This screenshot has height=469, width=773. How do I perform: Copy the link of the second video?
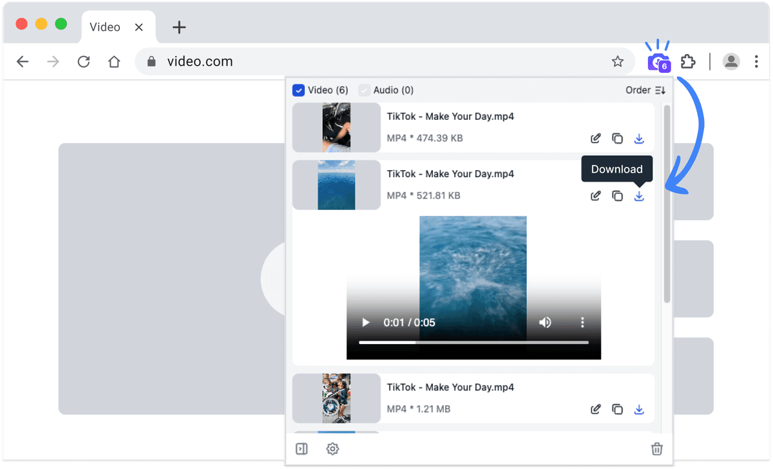pyautogui.click(x=617, y=195)
